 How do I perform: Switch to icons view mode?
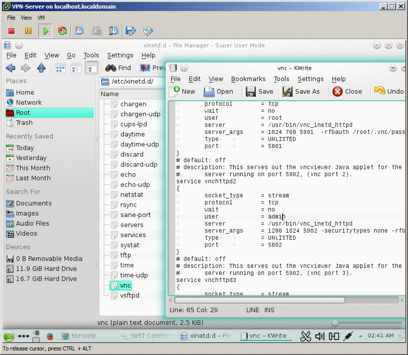coord(60,68)
